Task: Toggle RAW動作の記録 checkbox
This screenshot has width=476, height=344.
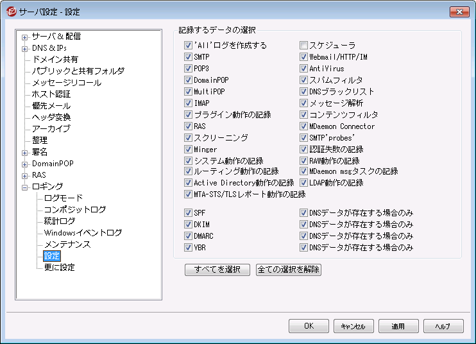Action: [303, 160]
